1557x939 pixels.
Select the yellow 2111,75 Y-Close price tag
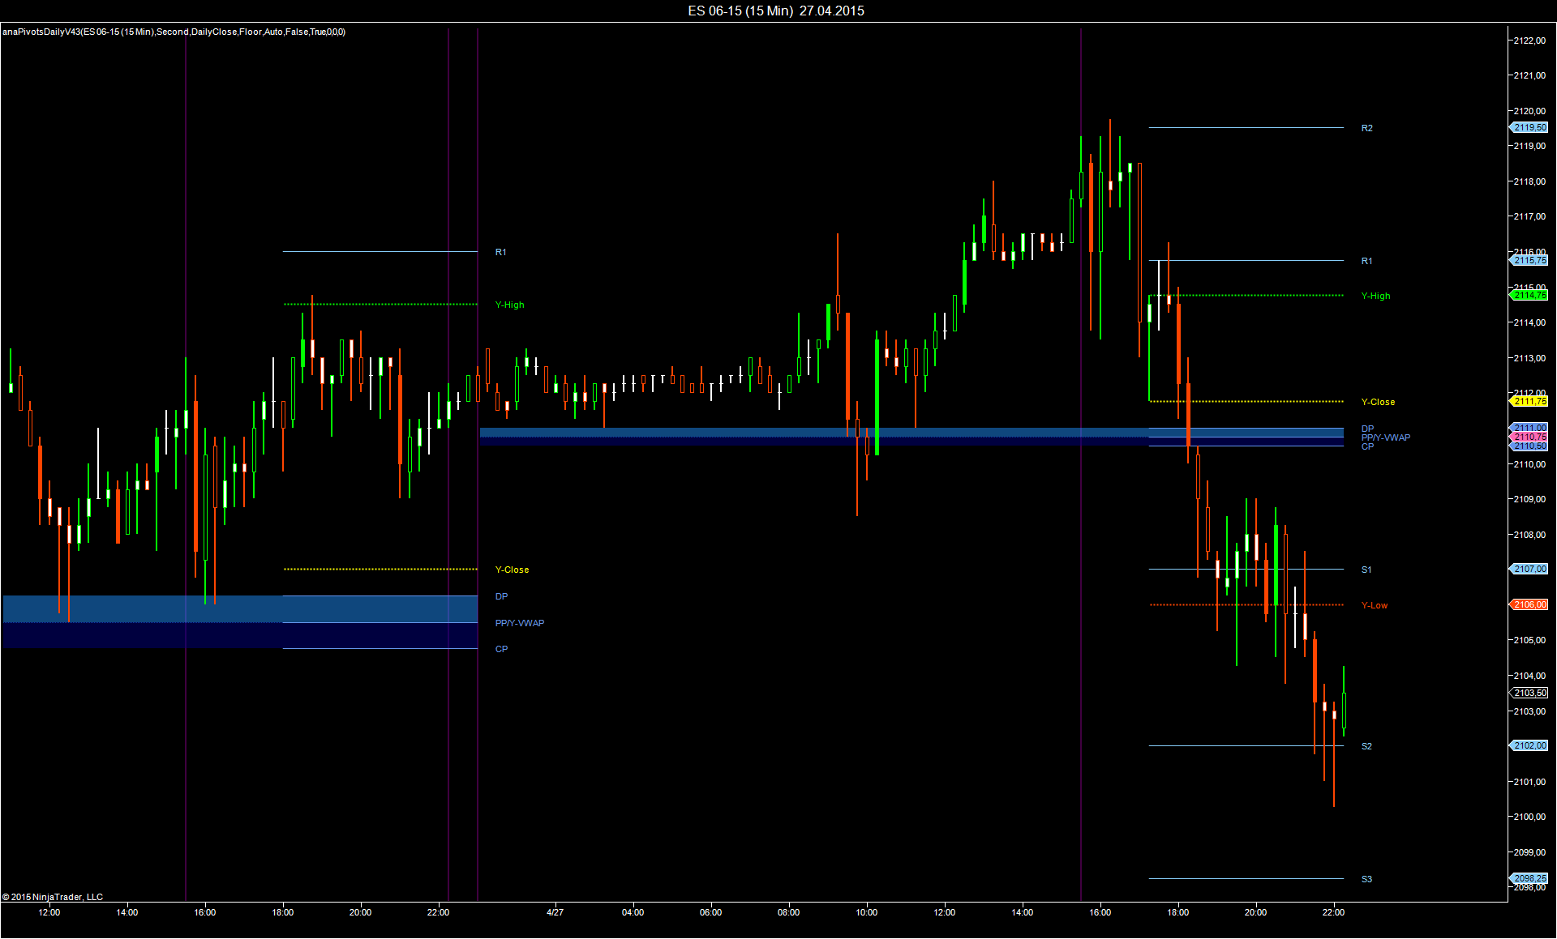[1529, 401]
